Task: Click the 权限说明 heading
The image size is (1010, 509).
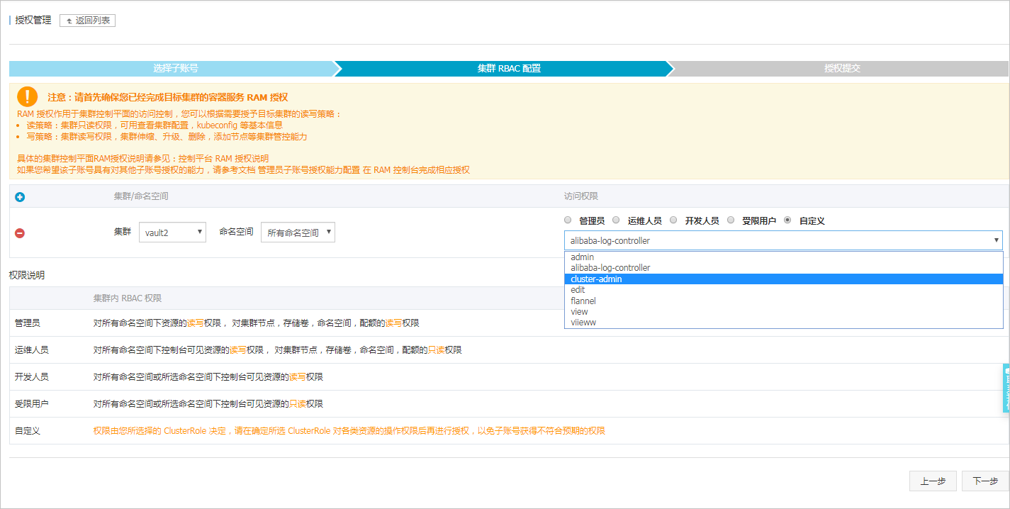Action: 27,275
